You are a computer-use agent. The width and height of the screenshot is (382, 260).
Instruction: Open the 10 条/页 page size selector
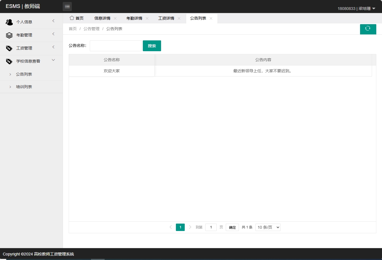268,227
